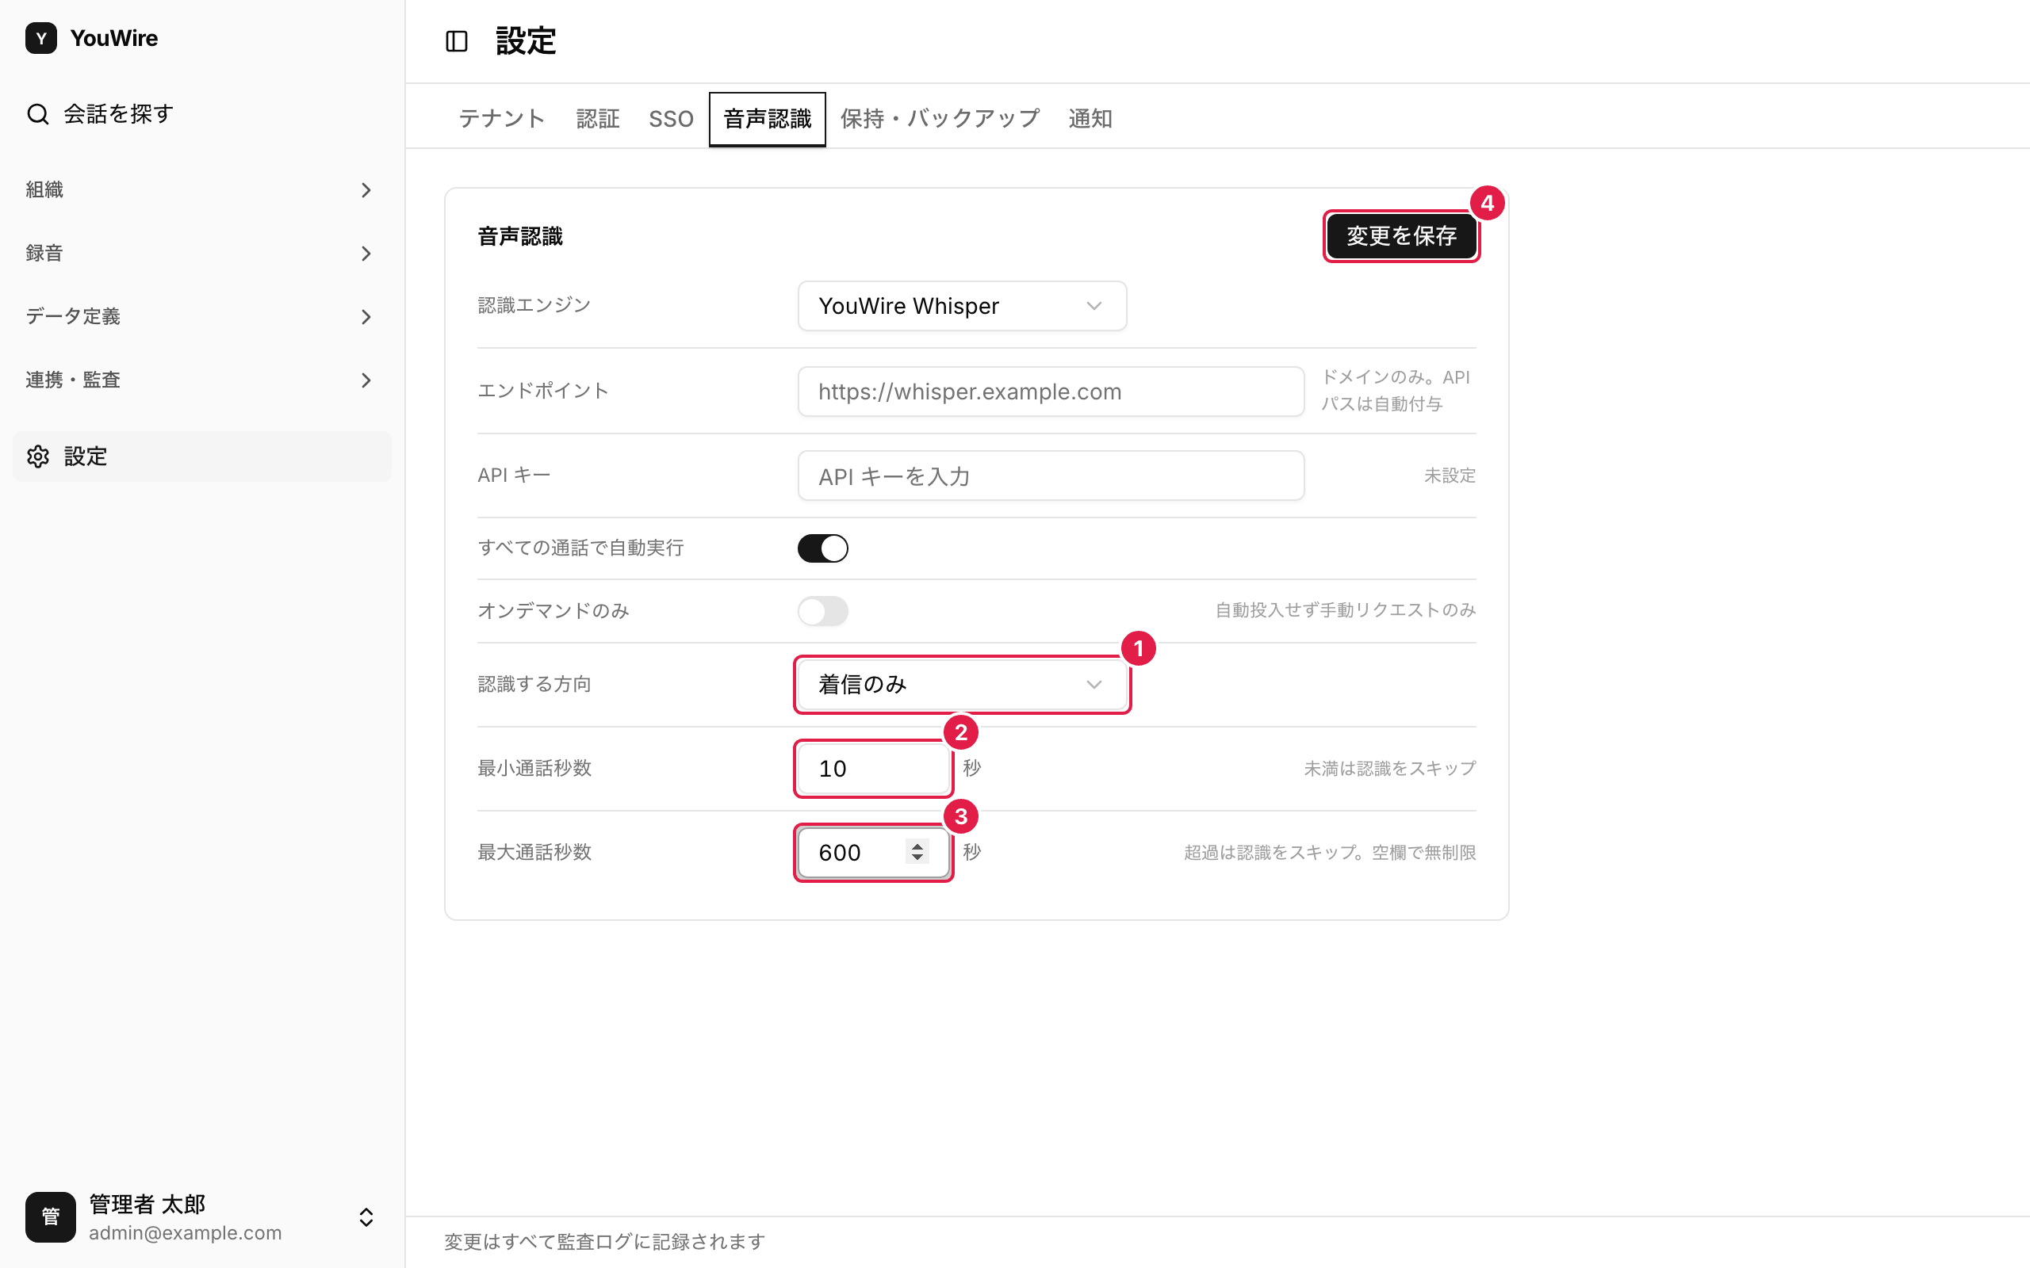Open the 保持・バックアップ tab
This screenshot has width=2030, height=1268.
tap(940, 119)
